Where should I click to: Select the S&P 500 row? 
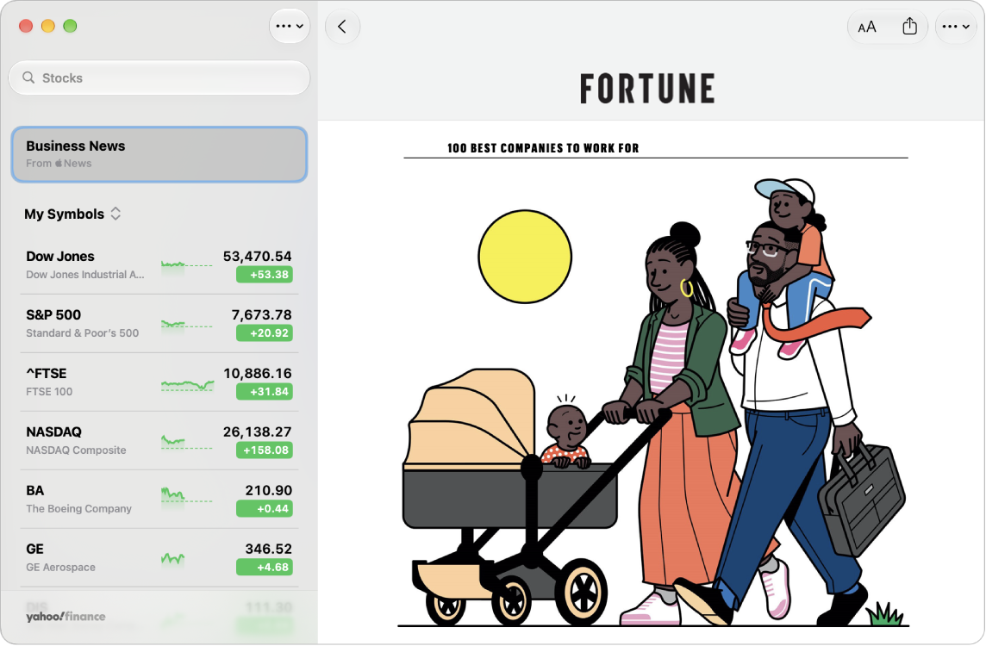point(159,323)
